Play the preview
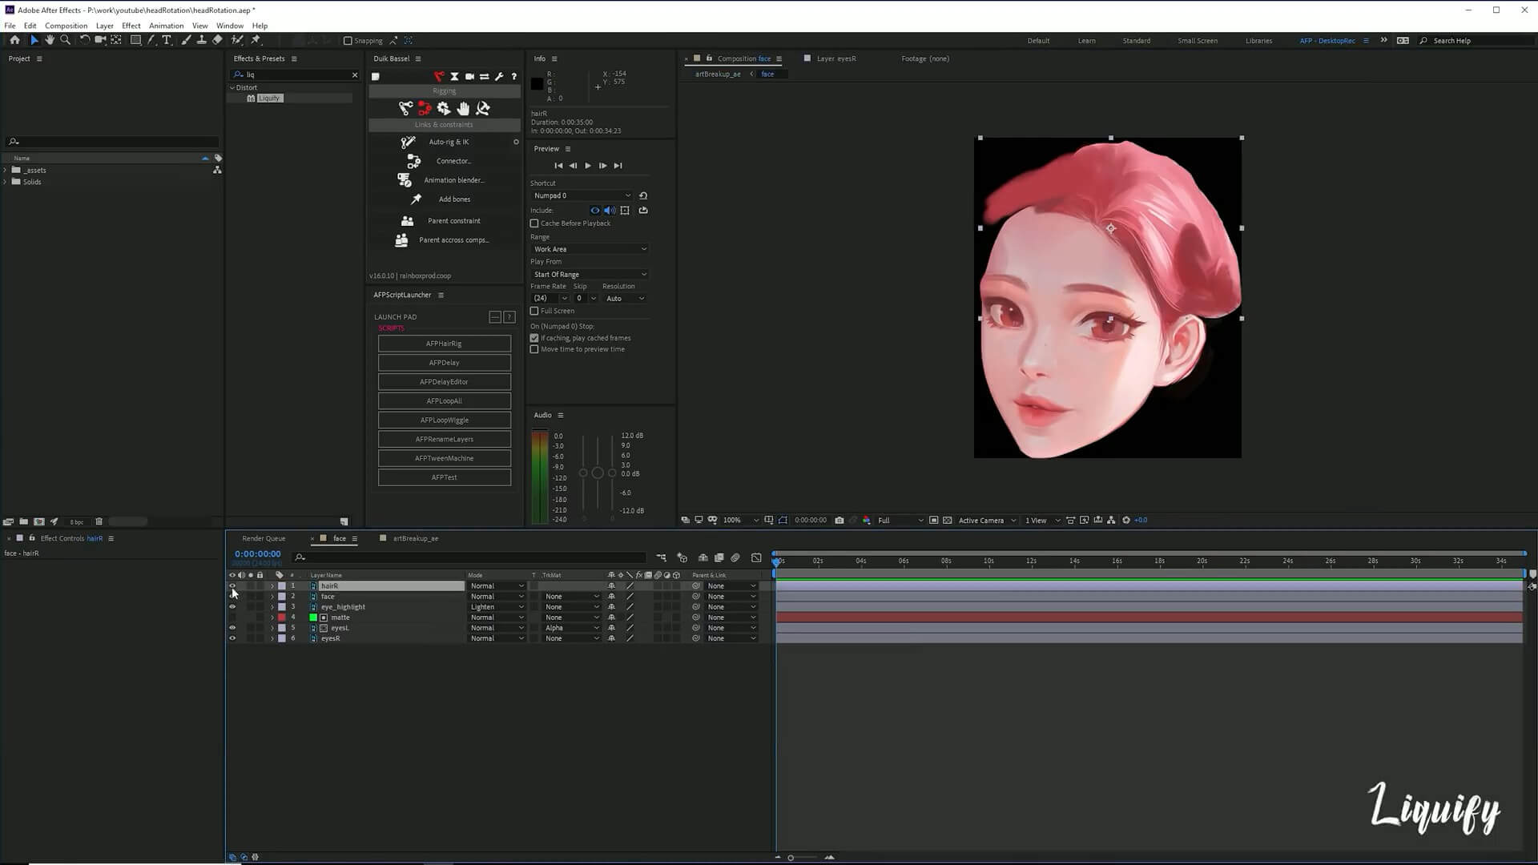The image size is (1538, 865). [588, 166]
